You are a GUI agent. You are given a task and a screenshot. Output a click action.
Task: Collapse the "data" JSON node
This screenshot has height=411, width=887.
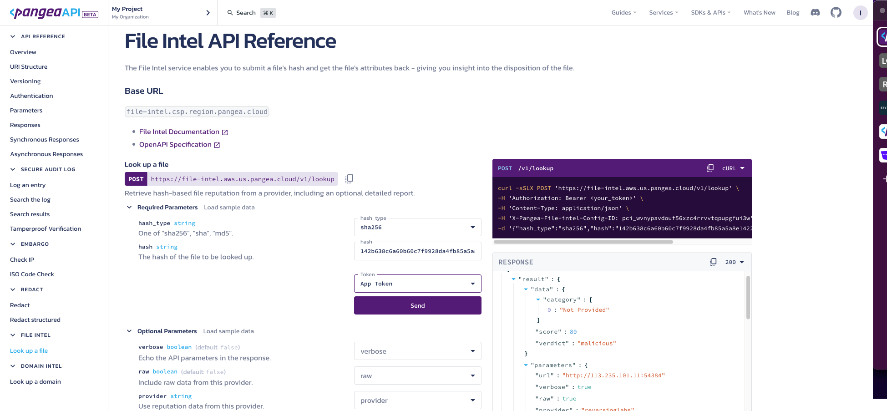[526, 289]
